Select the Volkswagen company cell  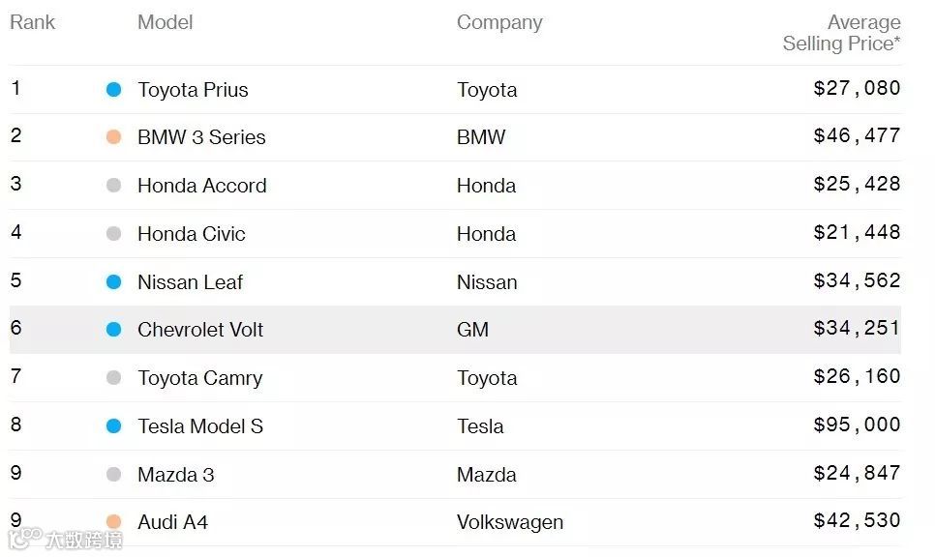[509, 522]
